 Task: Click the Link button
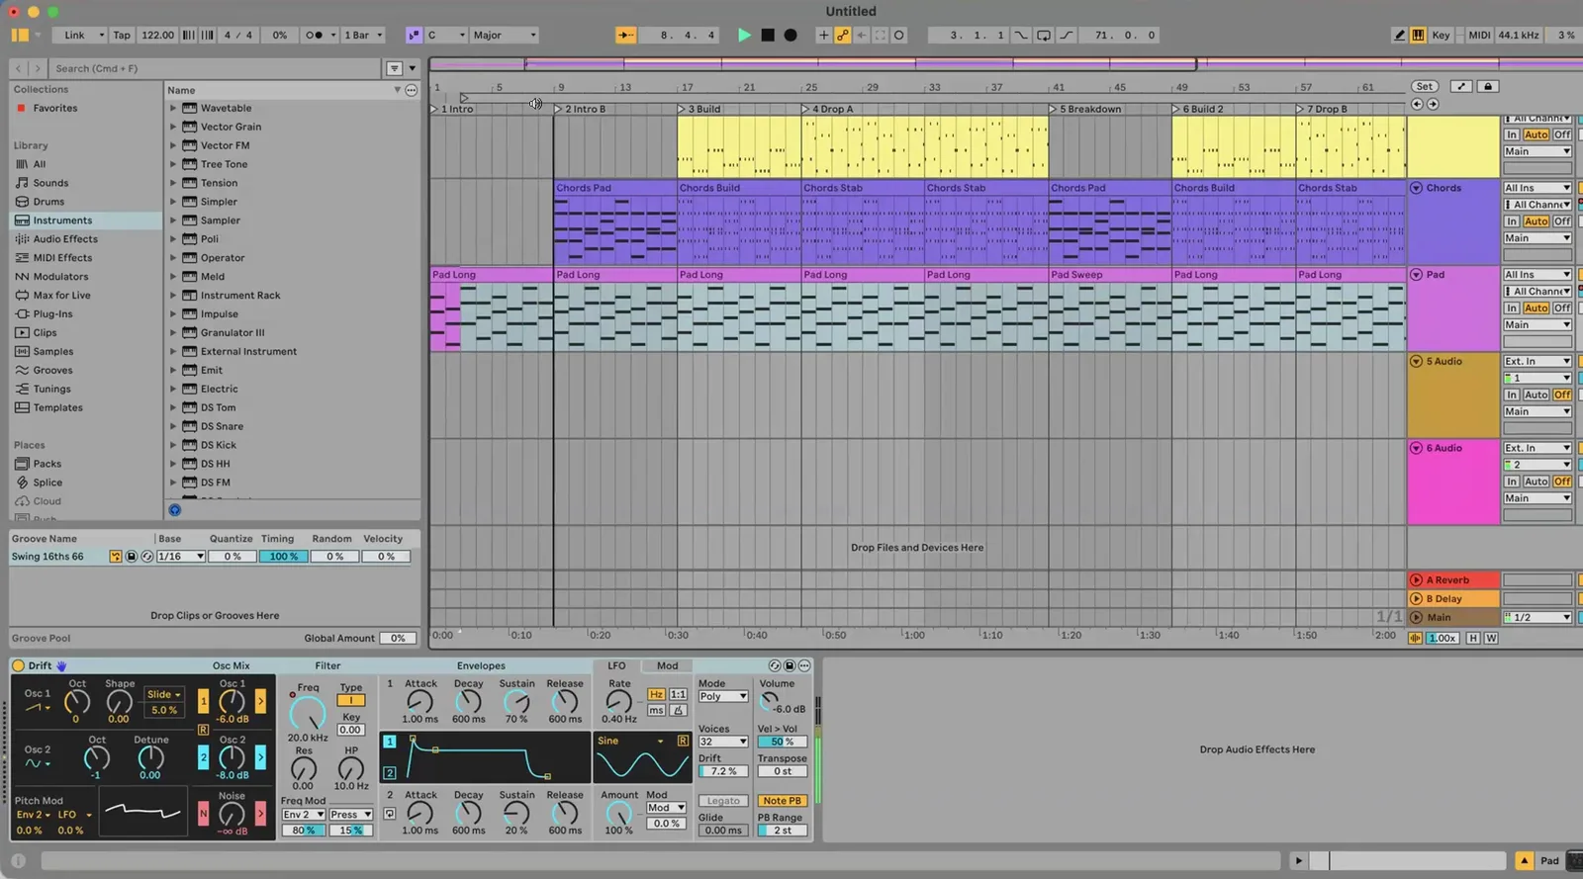coord(81,35)
